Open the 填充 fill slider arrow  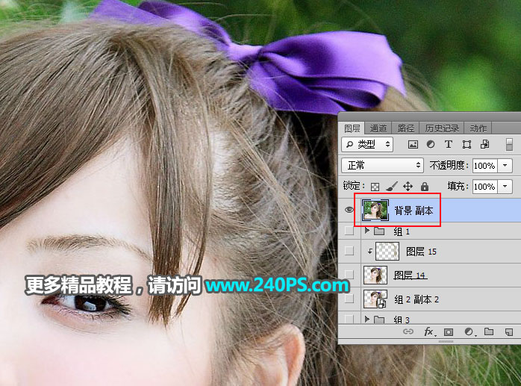click(x=505, y=186)
